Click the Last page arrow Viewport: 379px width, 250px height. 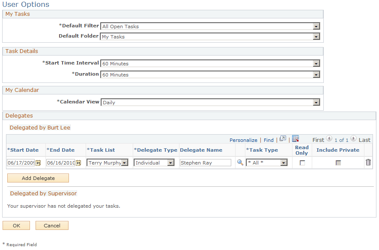[353, 139]
